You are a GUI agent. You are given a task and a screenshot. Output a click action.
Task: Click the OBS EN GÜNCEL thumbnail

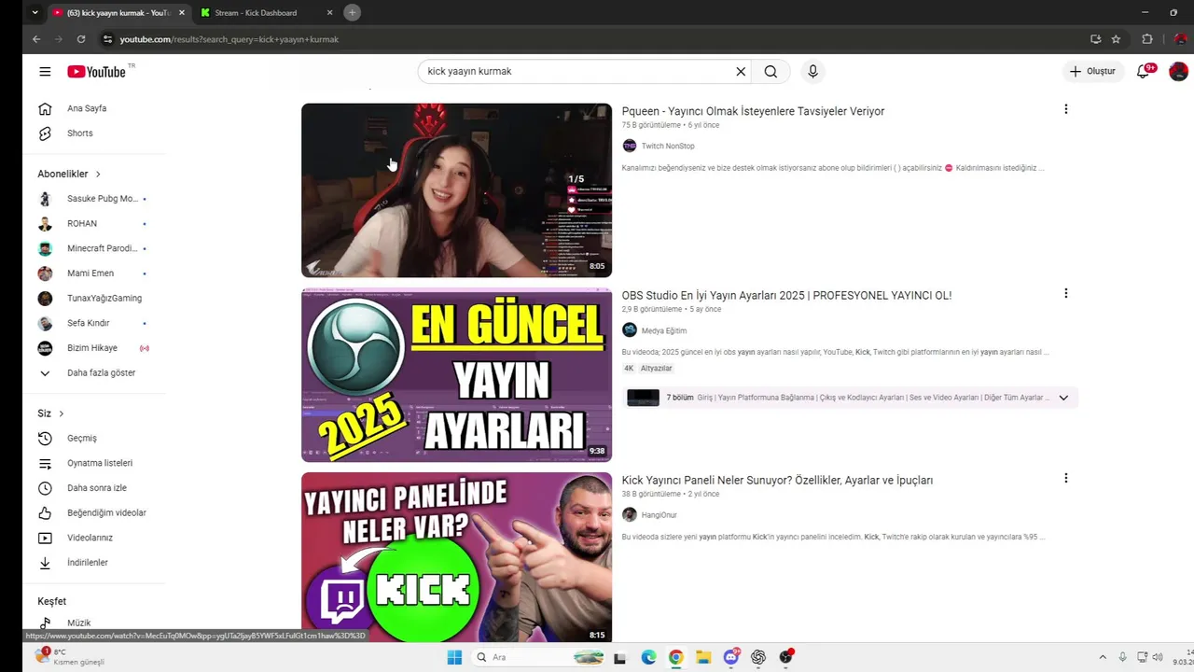[x=456, y=375]
